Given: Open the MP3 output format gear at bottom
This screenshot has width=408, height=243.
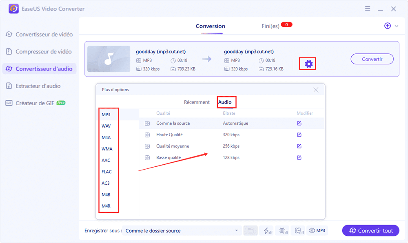Looking at the screenshot, I should click(x=317, y=231).
